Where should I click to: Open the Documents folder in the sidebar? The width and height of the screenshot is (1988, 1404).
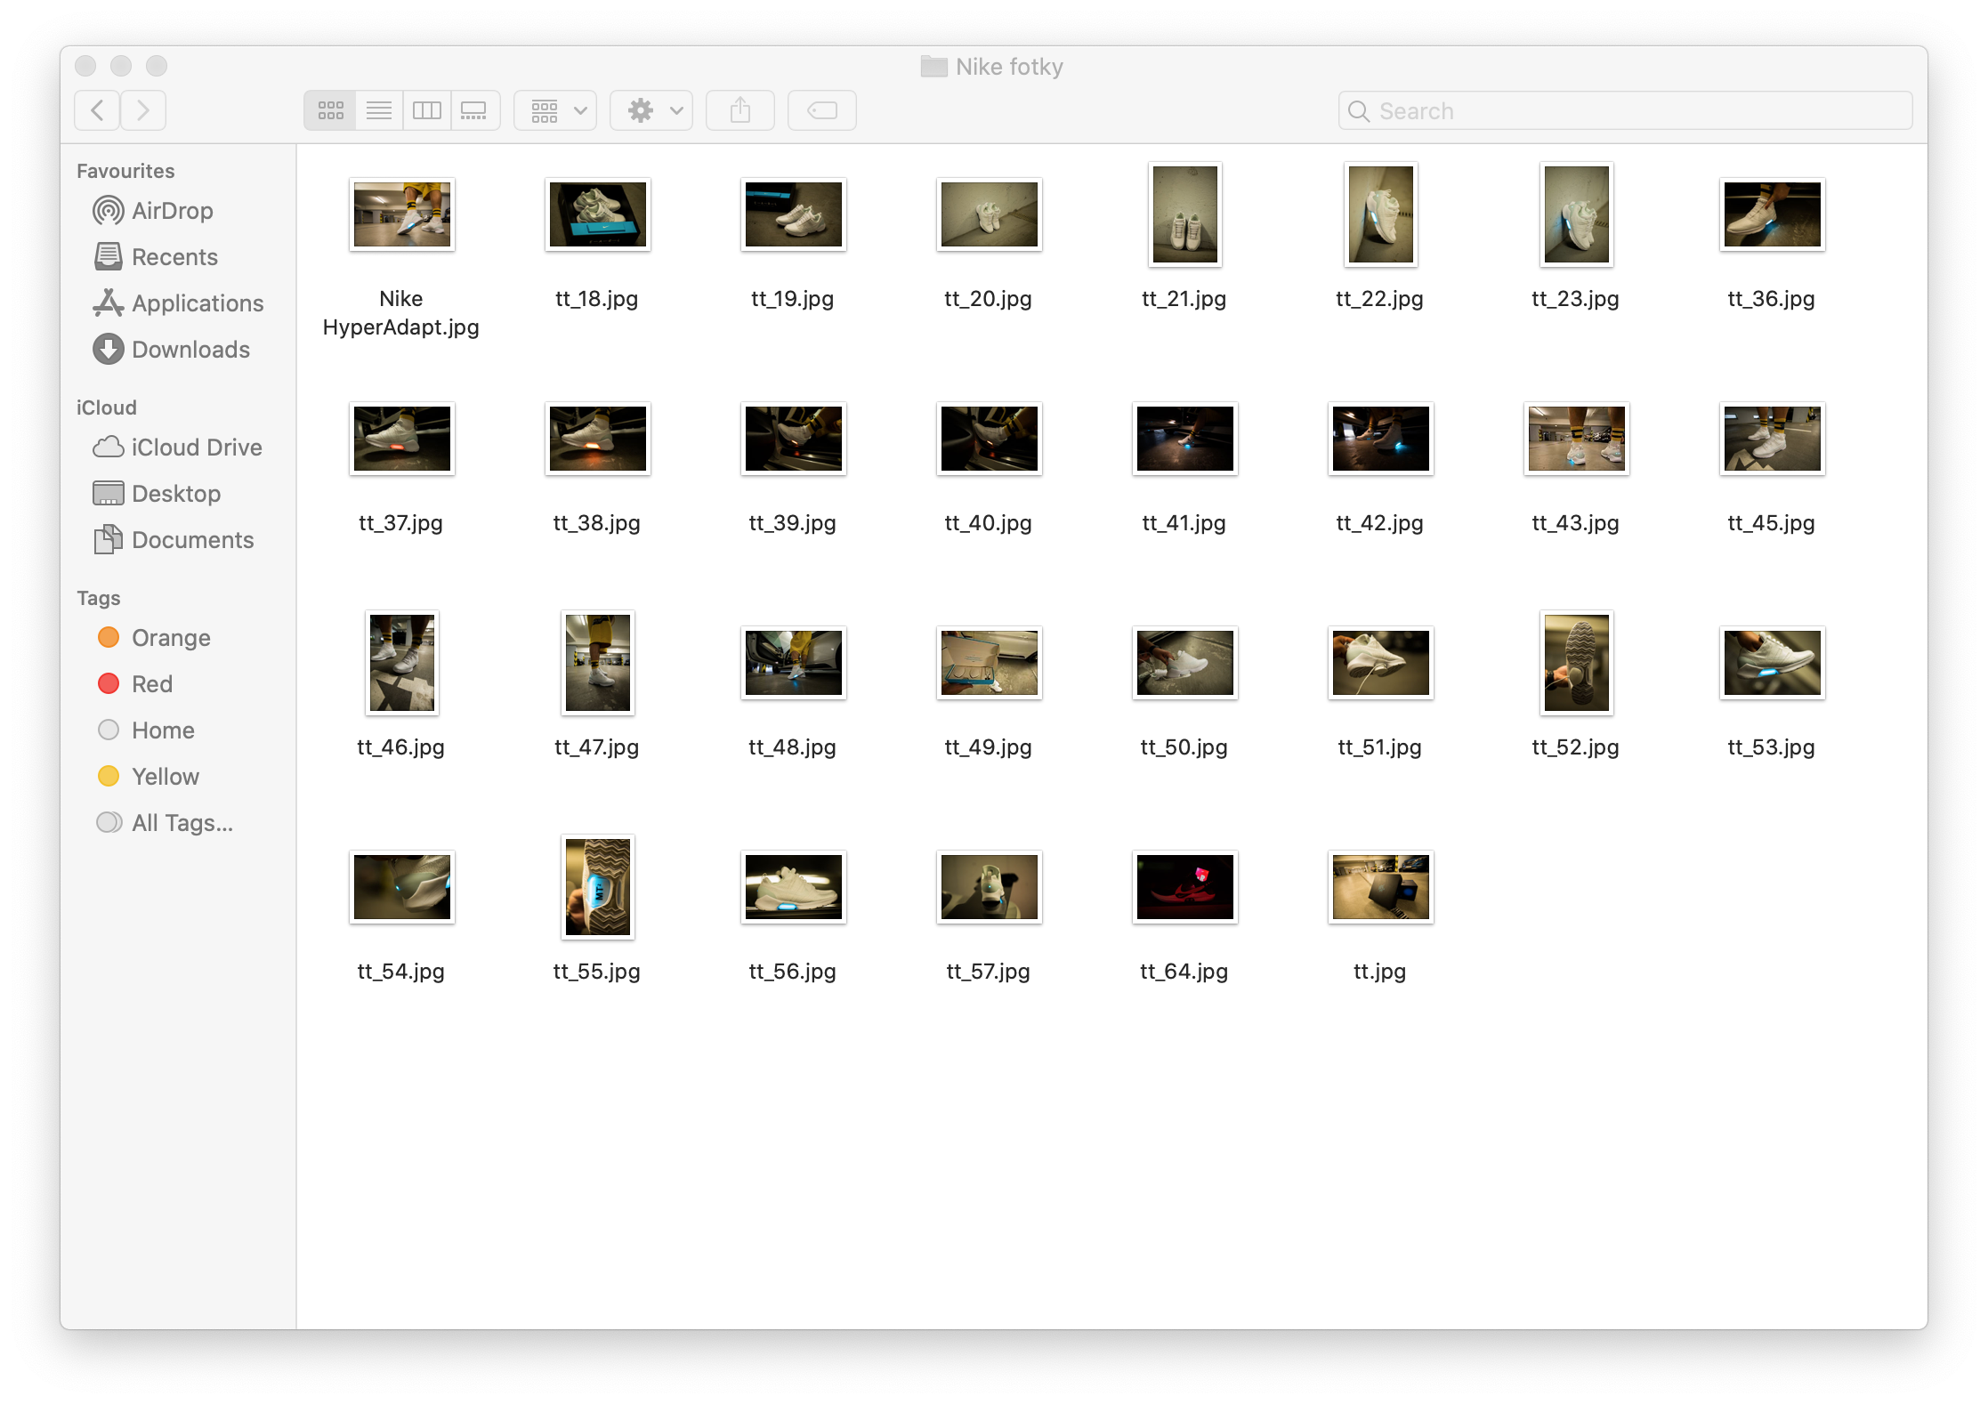(192, 540)
